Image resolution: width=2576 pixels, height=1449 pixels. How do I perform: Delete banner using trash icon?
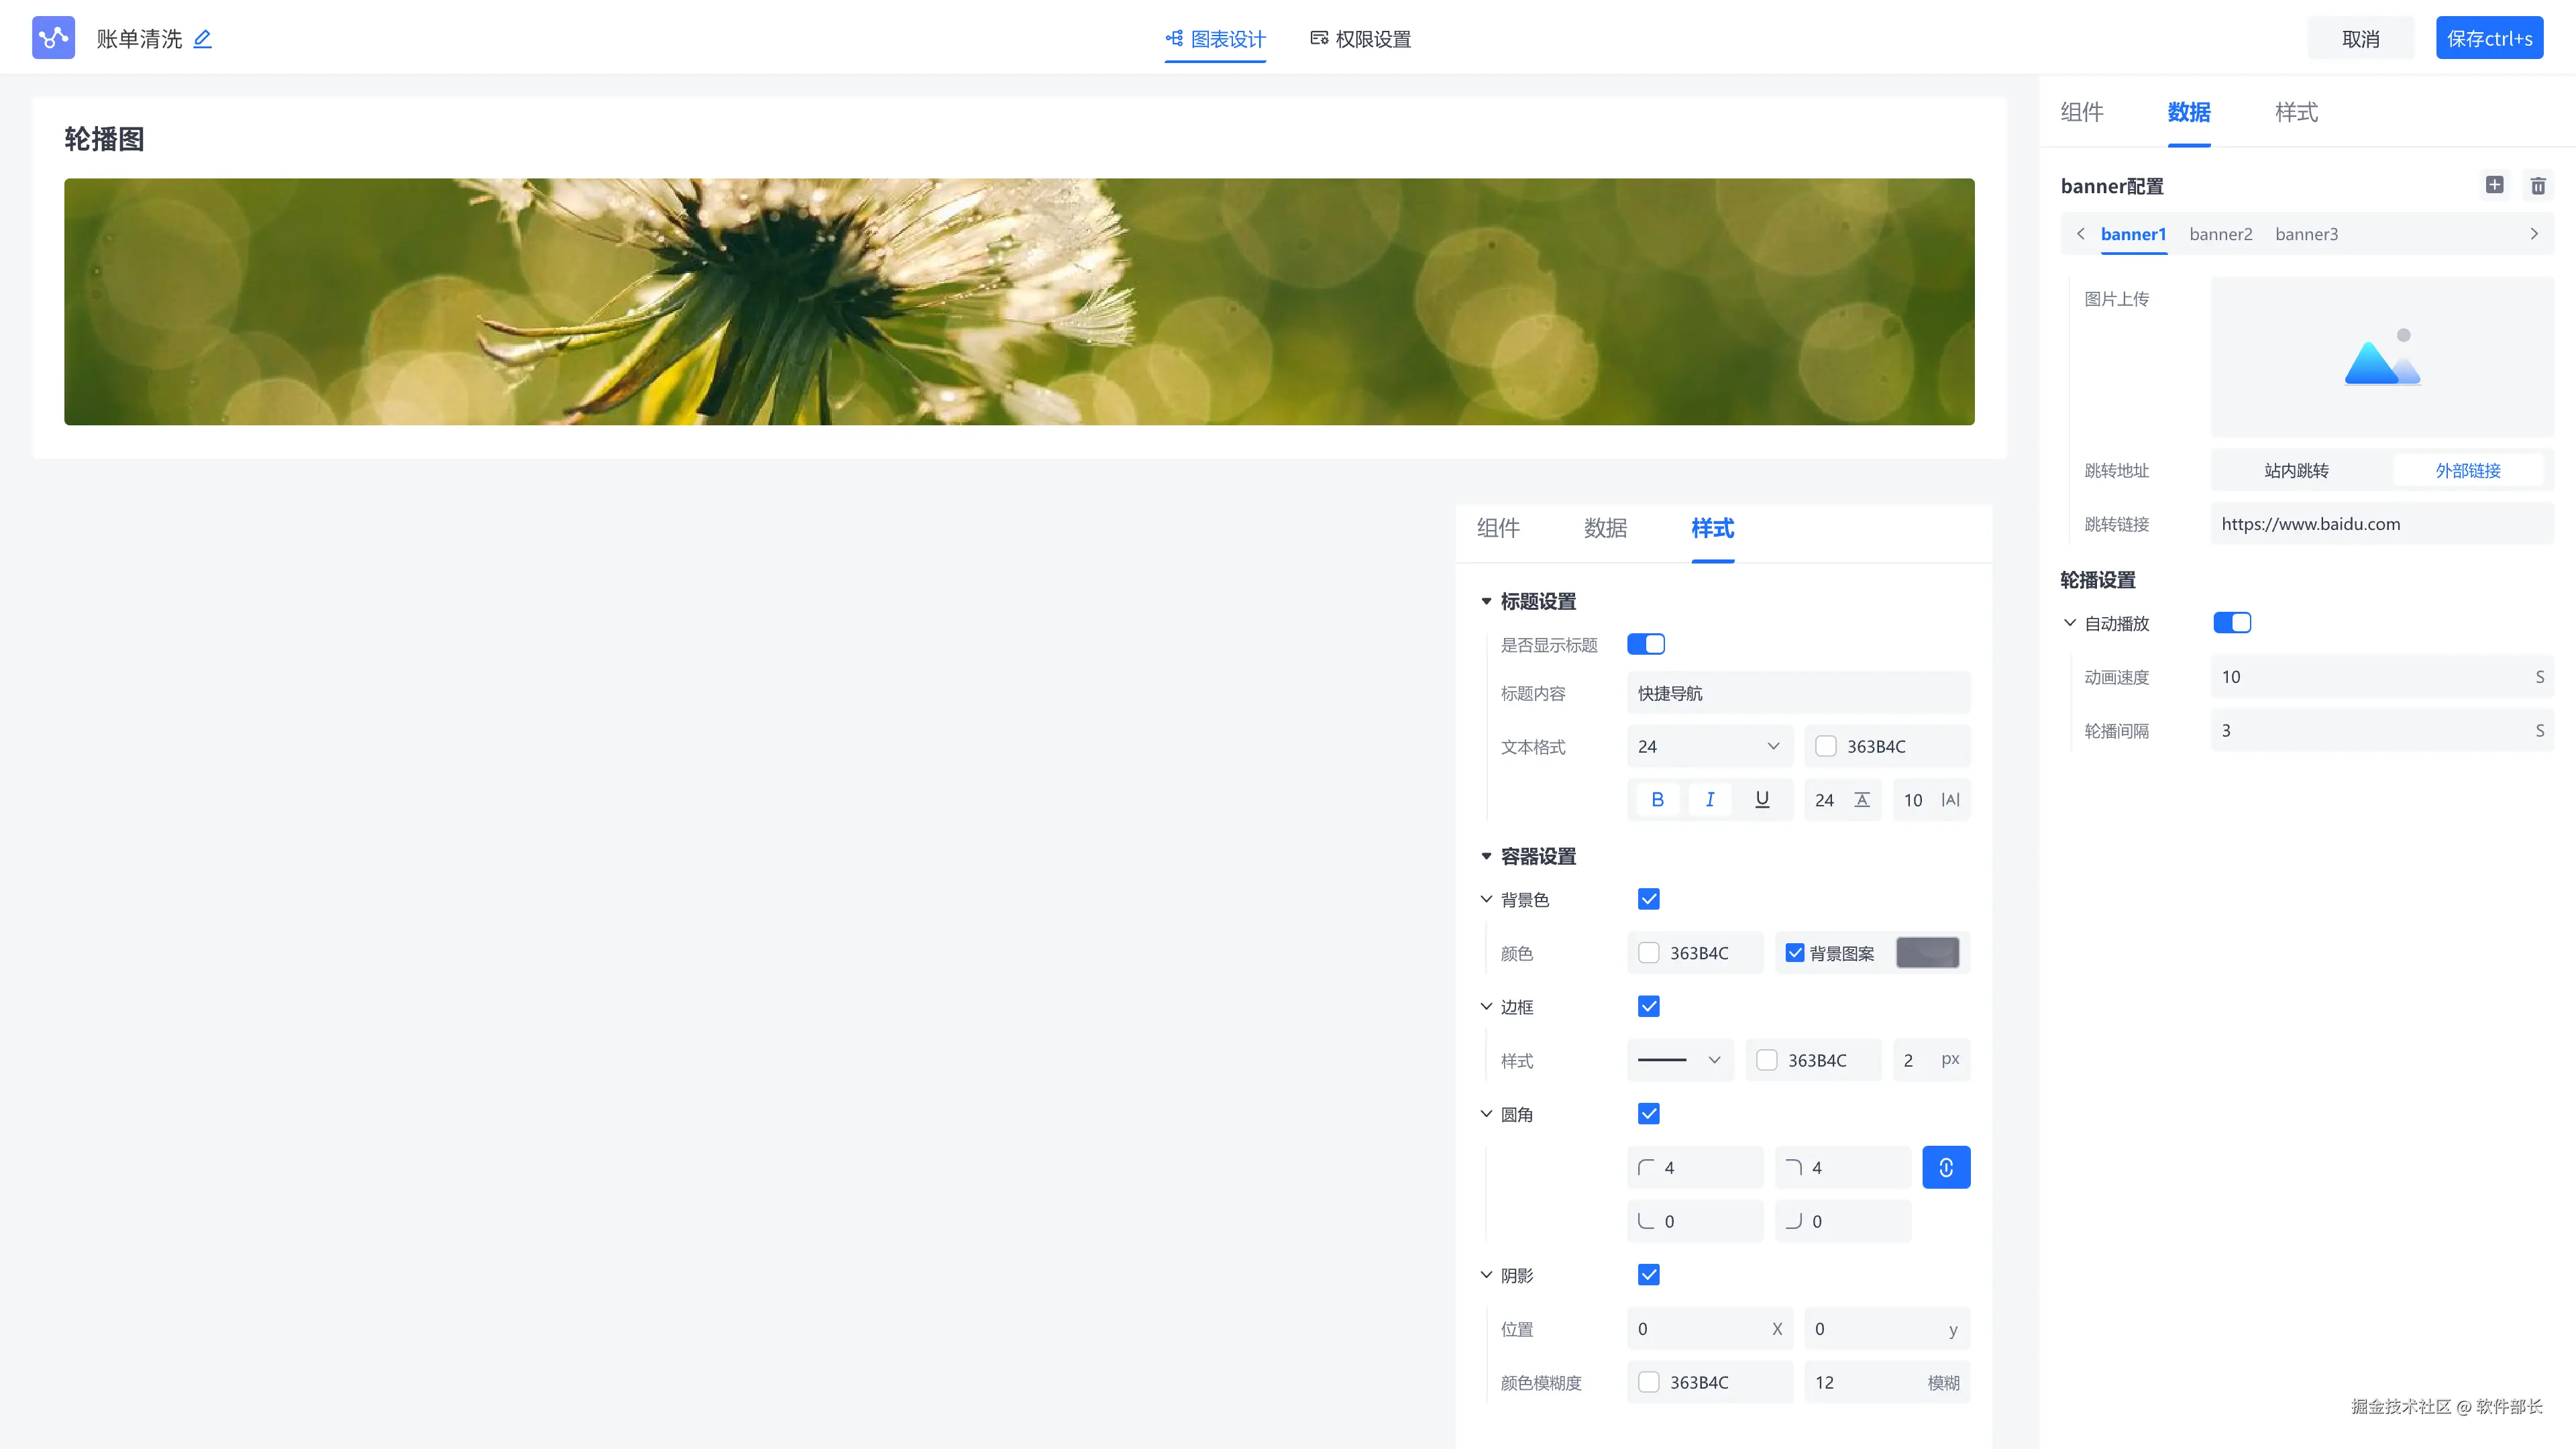click(x=2538, y=186)
